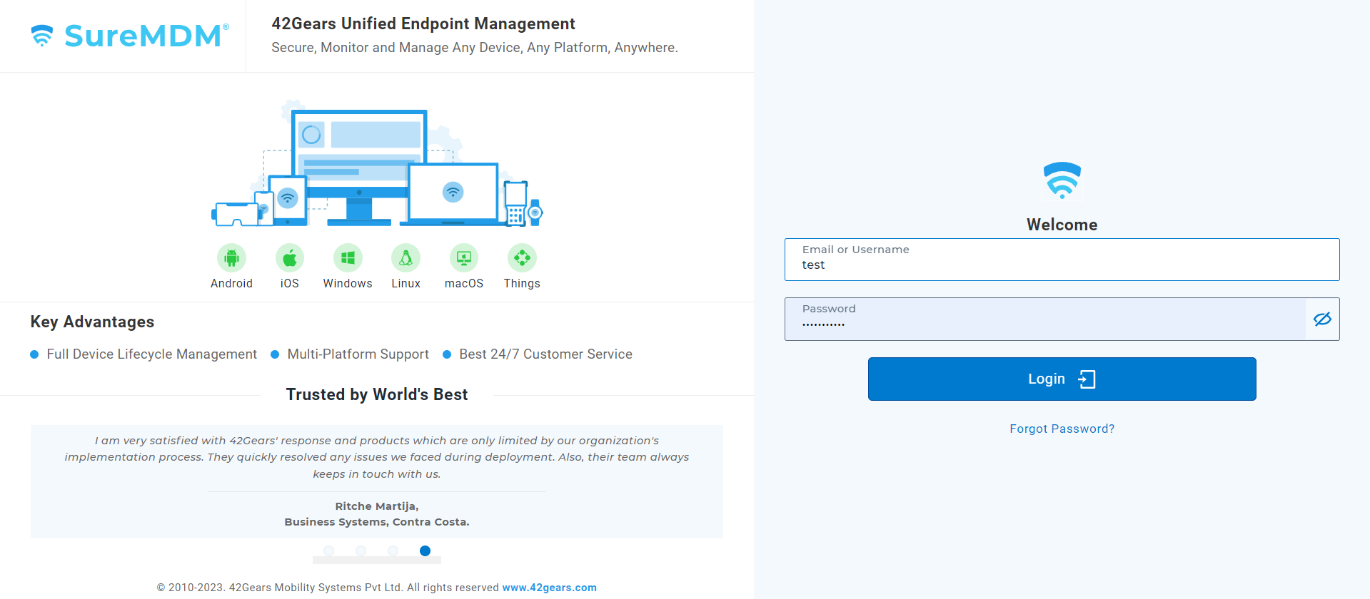Click the 'Full Device Lifecycle Management' text
The image size is (1370, 599).
click(151, 354)
